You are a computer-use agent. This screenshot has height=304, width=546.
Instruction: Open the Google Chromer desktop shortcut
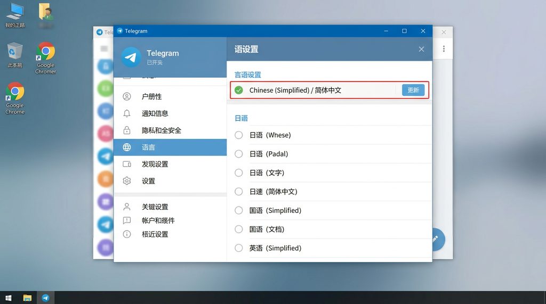click(46, 57)
